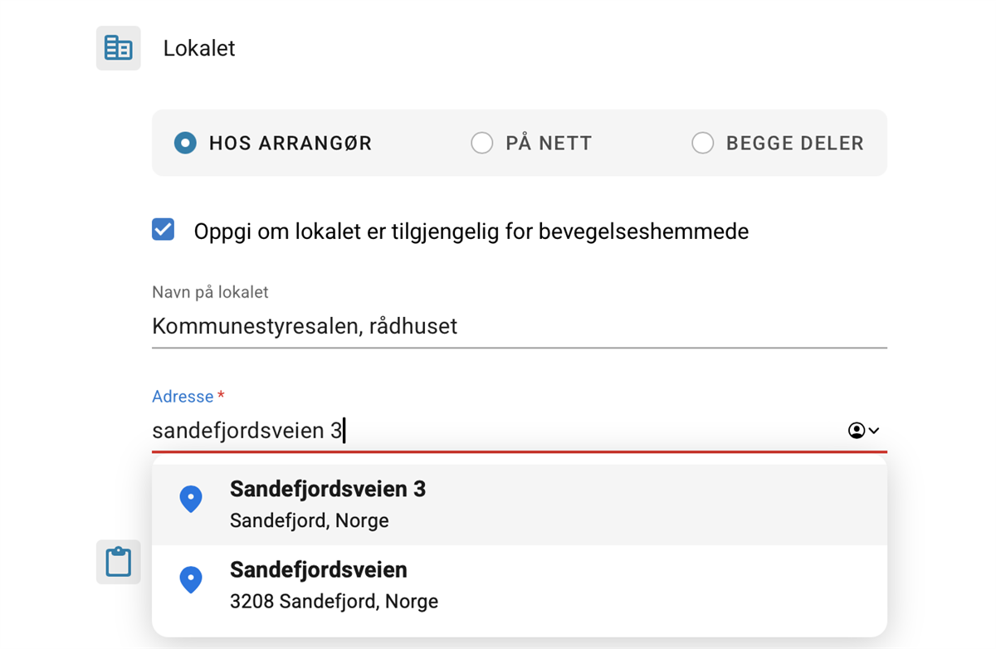
Task: Select the PÅ NETT radio button
Action: pos(482,143)
